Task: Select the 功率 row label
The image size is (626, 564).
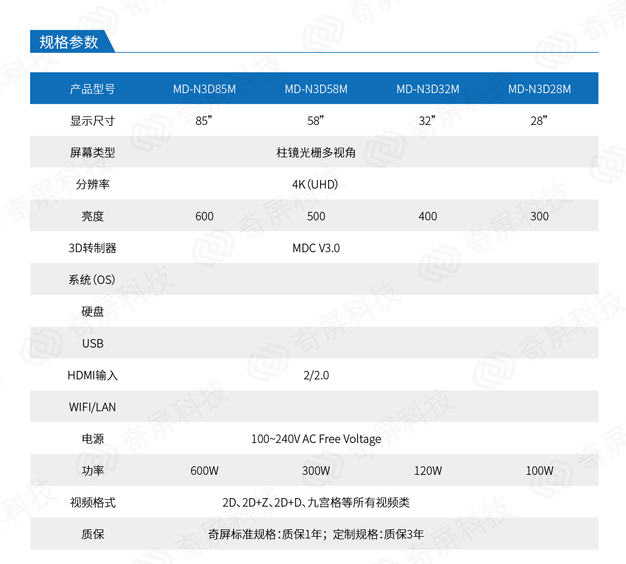Action: tap(93, 471)
